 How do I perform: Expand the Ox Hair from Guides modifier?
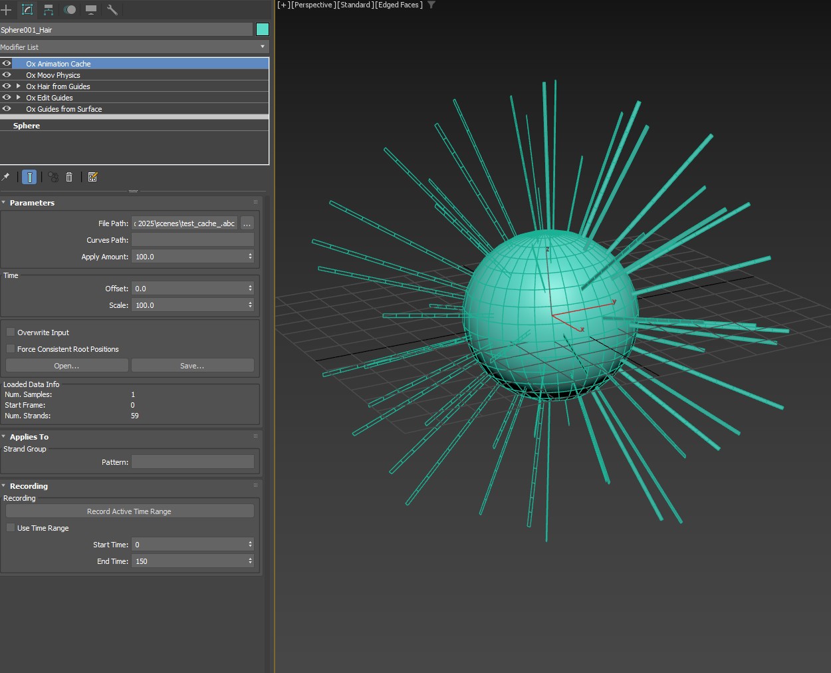click(19, 86)
